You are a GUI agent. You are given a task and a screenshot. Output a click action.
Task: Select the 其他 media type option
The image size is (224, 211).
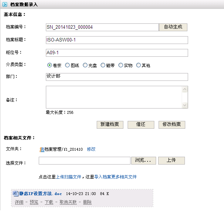coord(138,65)
